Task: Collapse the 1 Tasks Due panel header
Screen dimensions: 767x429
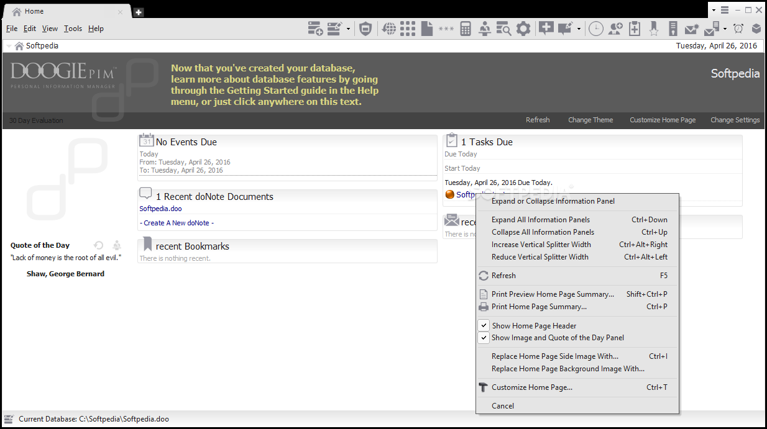Action: pos(592,142)
